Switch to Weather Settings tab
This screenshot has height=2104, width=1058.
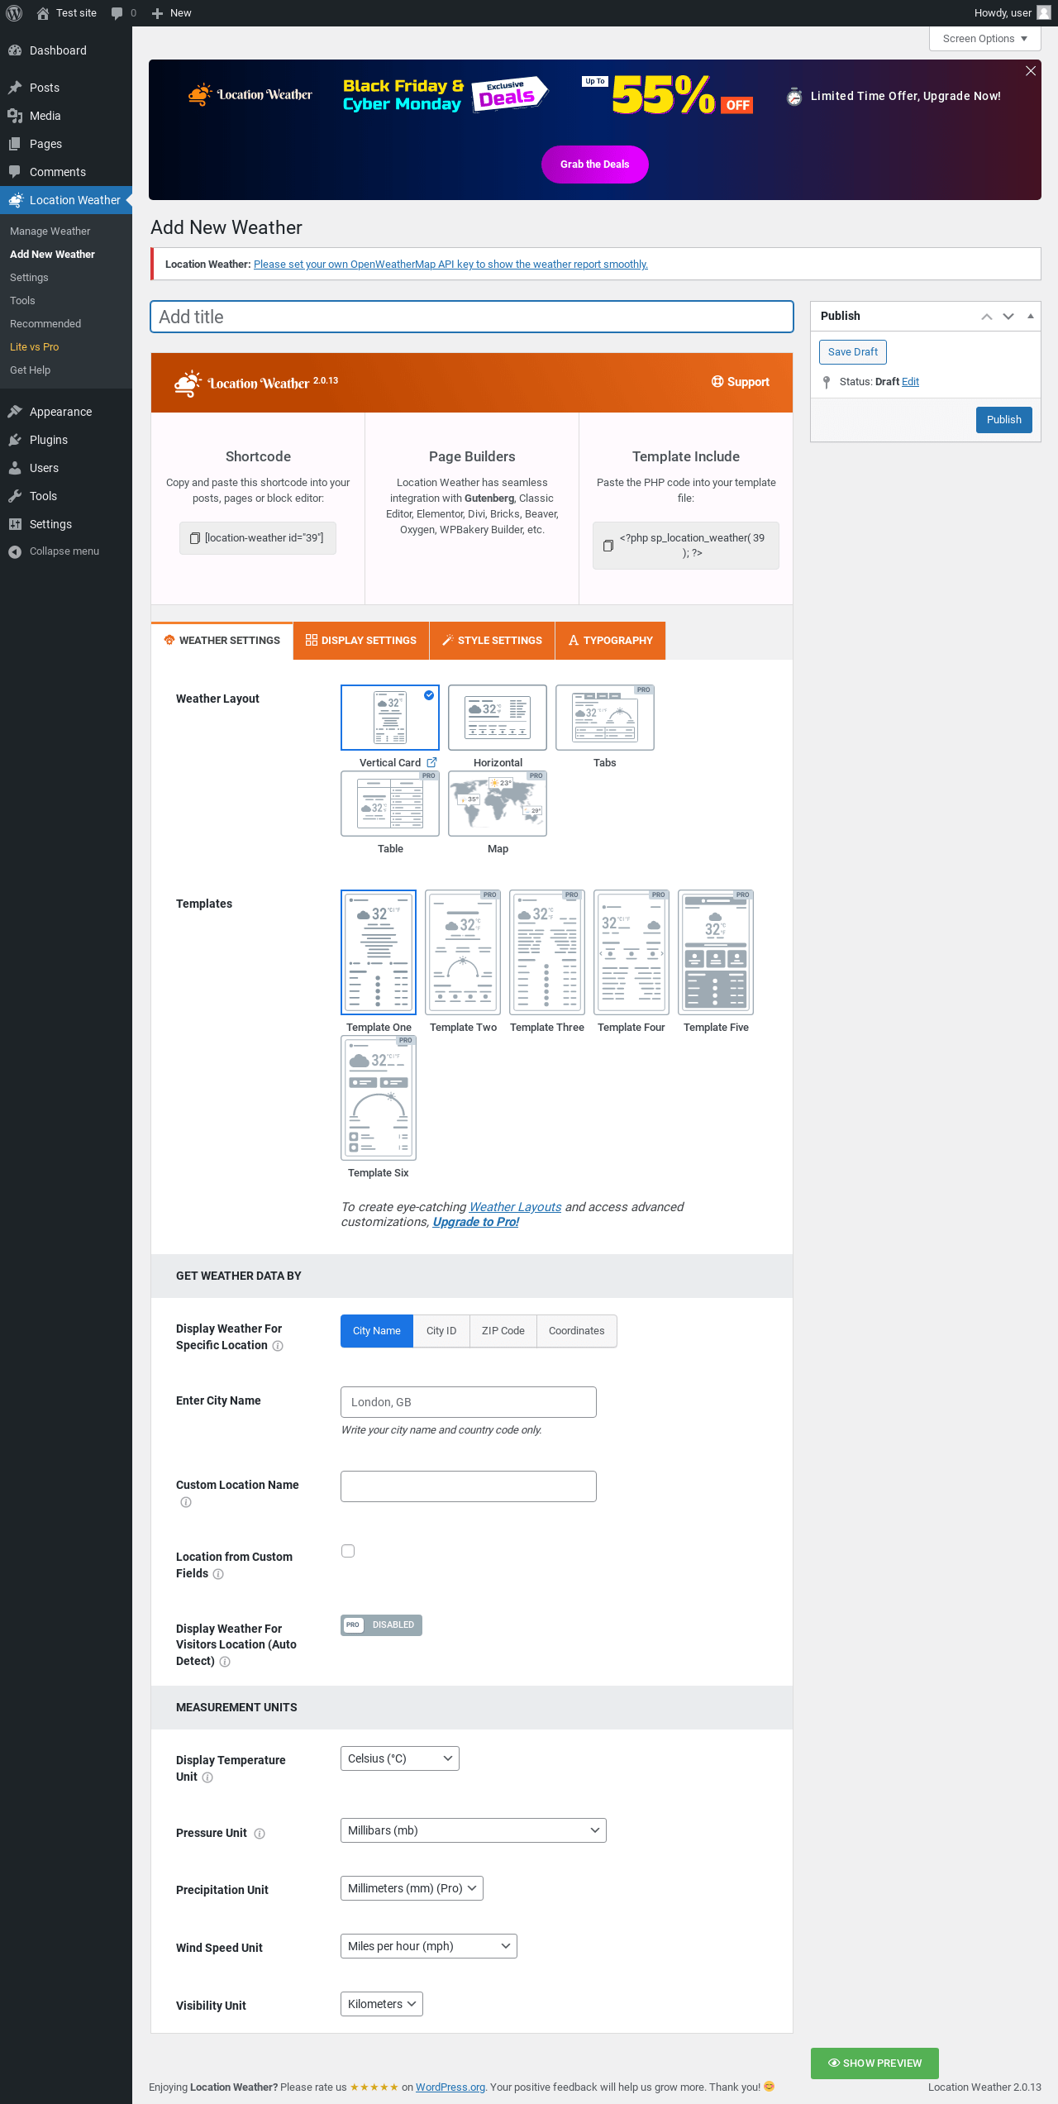(x=222, y=641)
